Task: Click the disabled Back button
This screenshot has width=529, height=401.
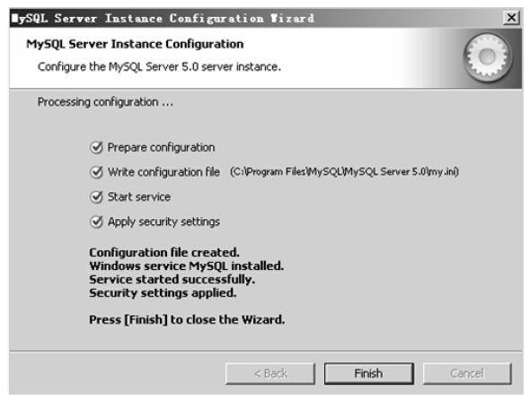Action: tap(270, 373)
